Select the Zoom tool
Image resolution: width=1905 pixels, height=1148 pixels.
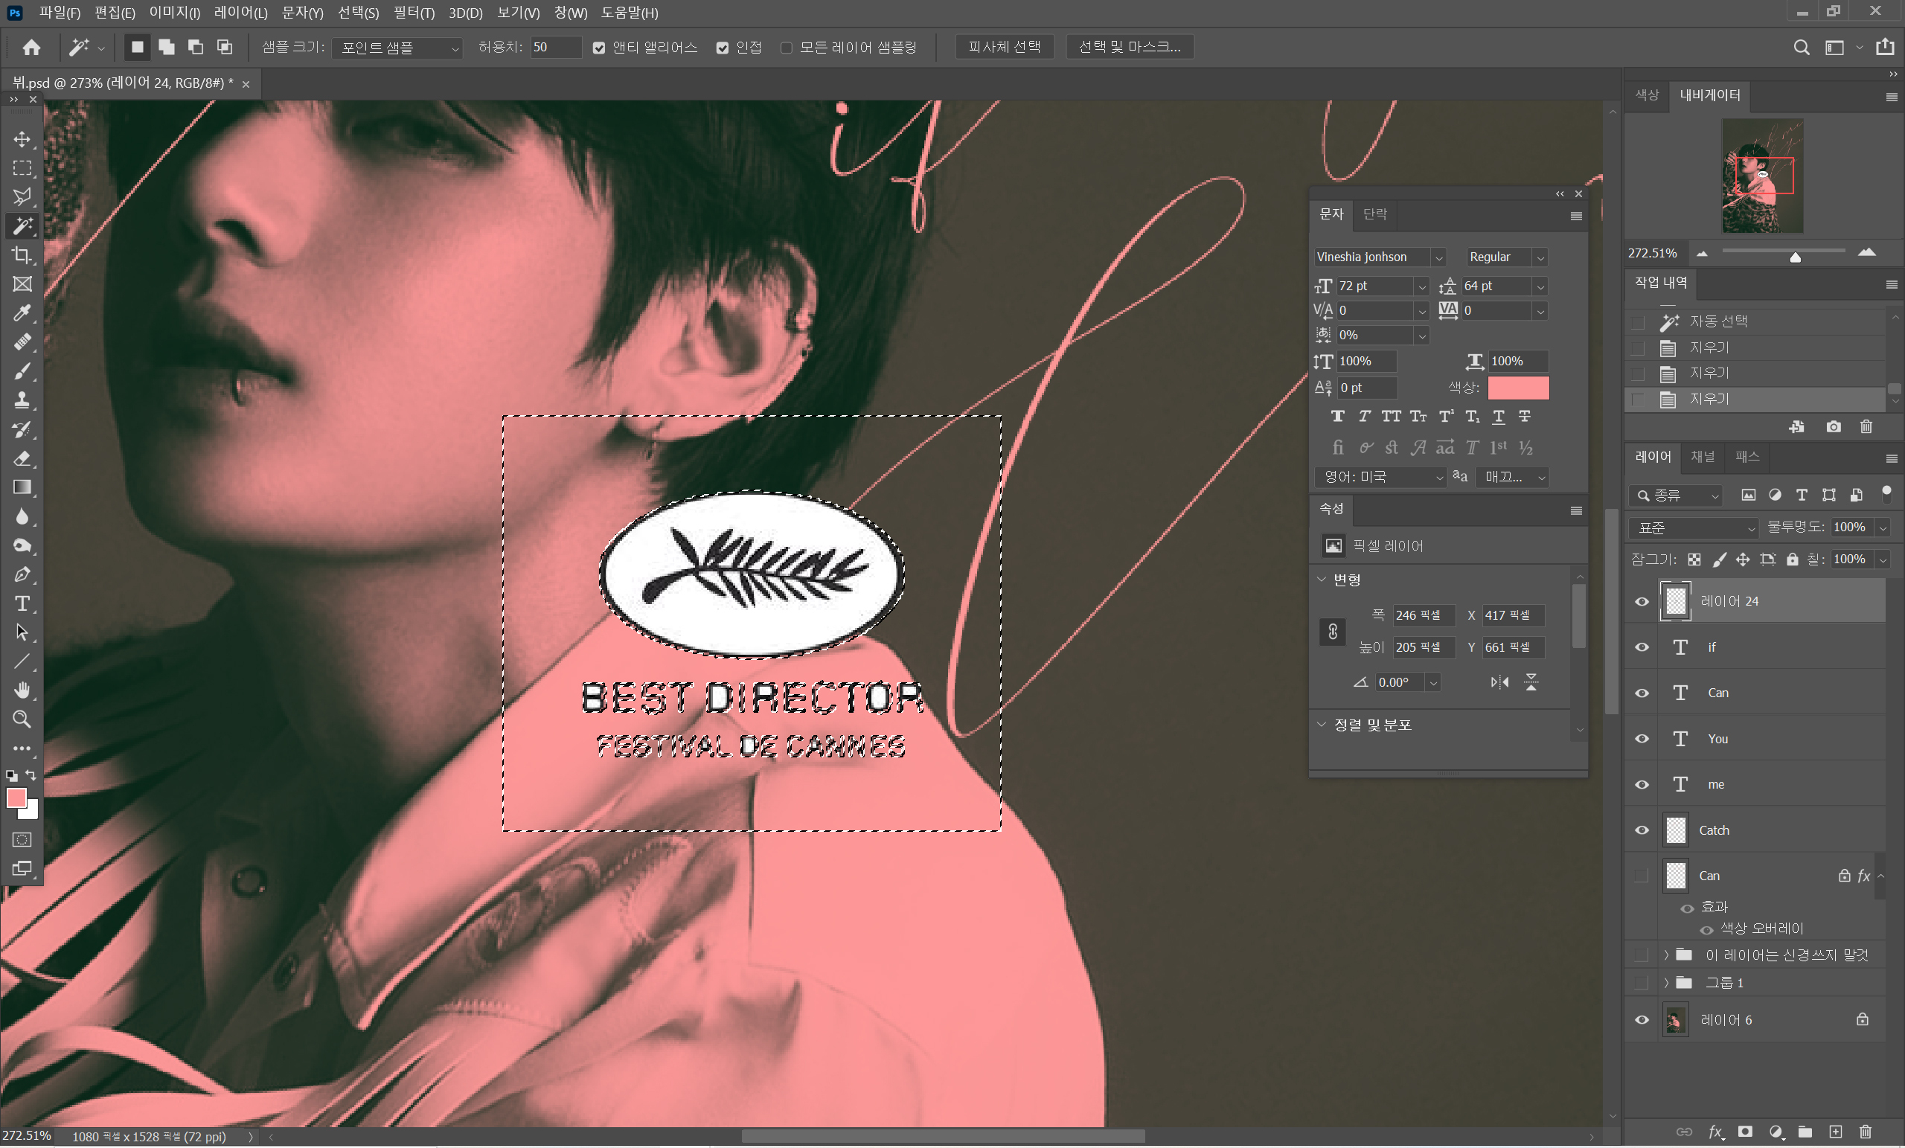pyautogui.click(x=22, y=719)
